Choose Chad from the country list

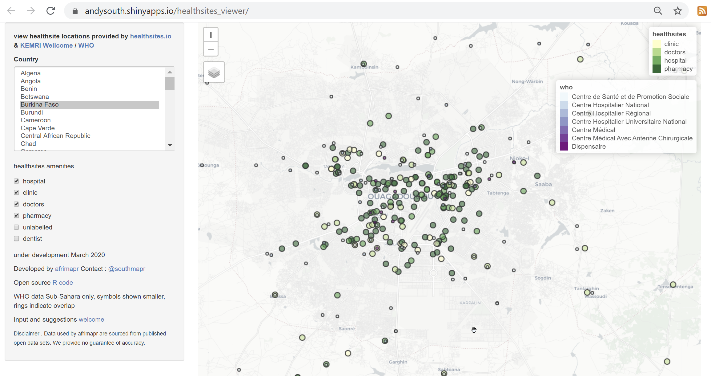coord(28,144)
